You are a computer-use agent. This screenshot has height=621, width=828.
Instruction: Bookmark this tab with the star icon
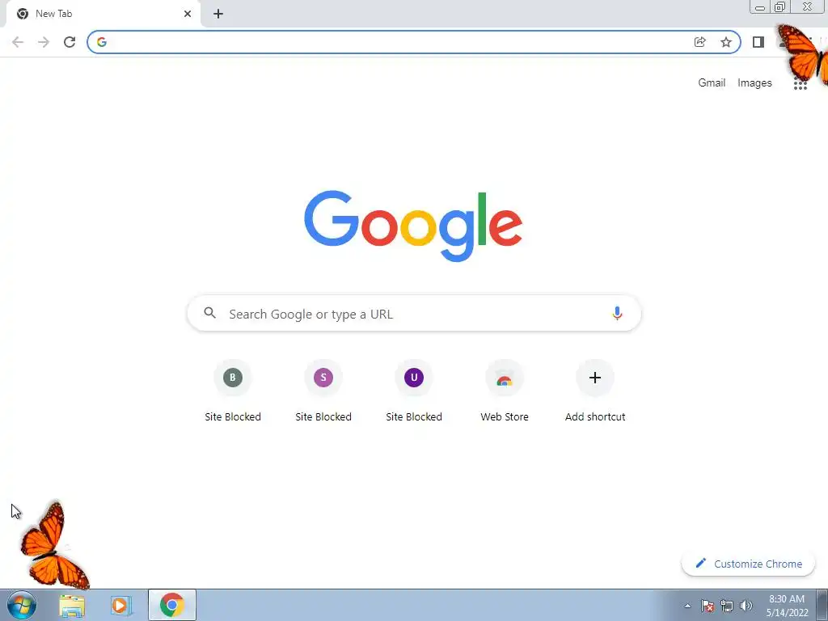[x=726, y=42]
